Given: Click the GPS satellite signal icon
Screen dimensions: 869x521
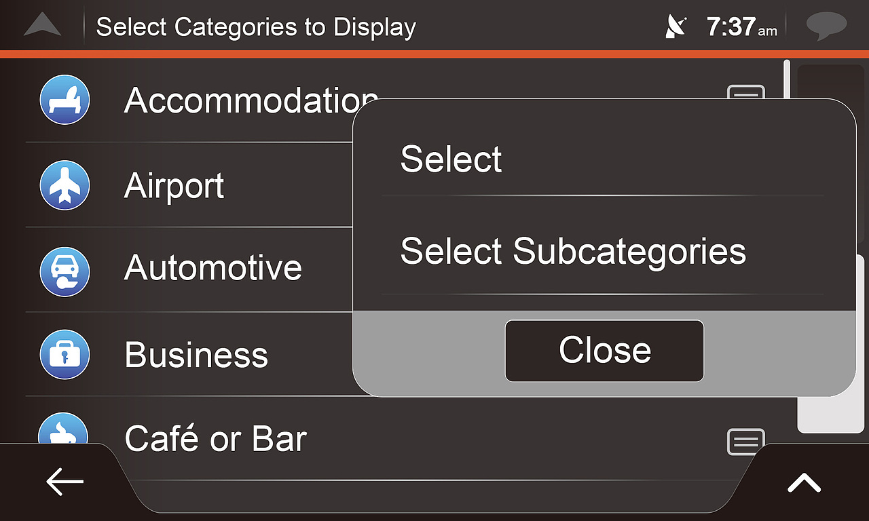Looking at the screenshot, I should point(676,27).
